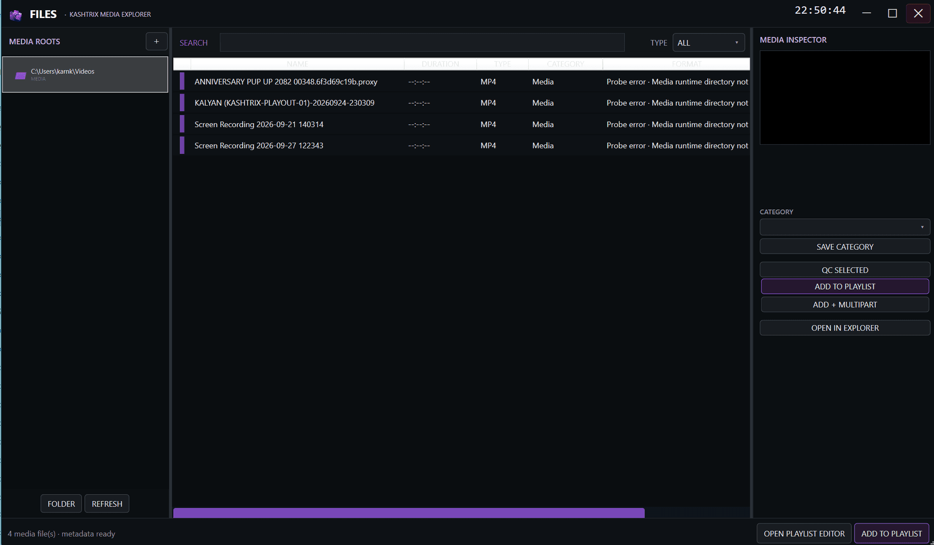Click the MP4 type cell of the KALYAN row
934x545 pixels.
coord(488,103)
